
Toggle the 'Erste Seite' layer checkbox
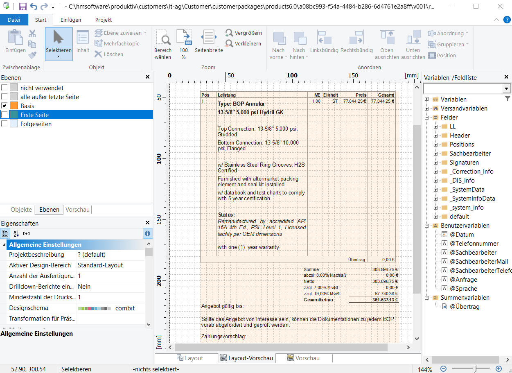pos(5,115)
